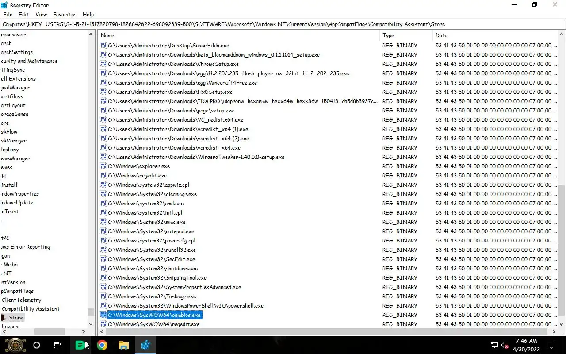Click REG_BINARY type of mmc.exe row

tap(400, 222)
